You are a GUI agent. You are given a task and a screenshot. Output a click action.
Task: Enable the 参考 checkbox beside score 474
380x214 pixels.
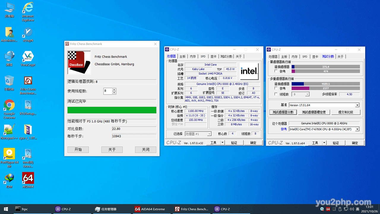pyautogui.click(x=276, y=71)
